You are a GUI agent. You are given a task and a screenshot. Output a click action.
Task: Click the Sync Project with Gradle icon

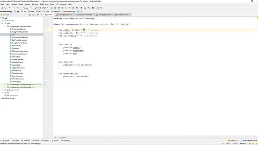click(x=81, y=8)
